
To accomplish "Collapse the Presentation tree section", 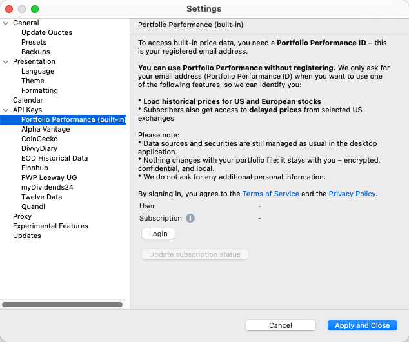I will coord(6,61).
